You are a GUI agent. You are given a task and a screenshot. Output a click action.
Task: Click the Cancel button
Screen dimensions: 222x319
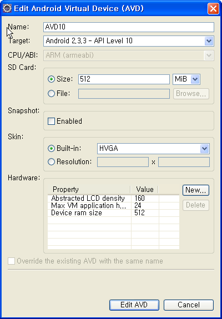pos(189,305)
